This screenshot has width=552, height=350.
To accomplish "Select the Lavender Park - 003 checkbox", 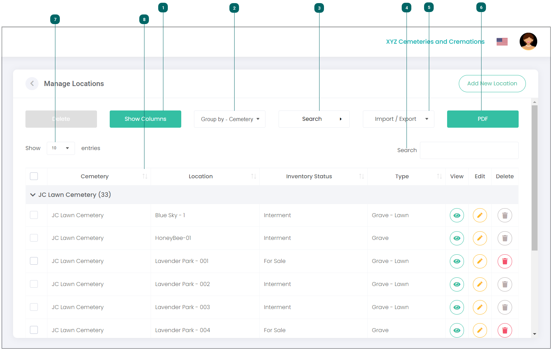I will pos(34,307).
